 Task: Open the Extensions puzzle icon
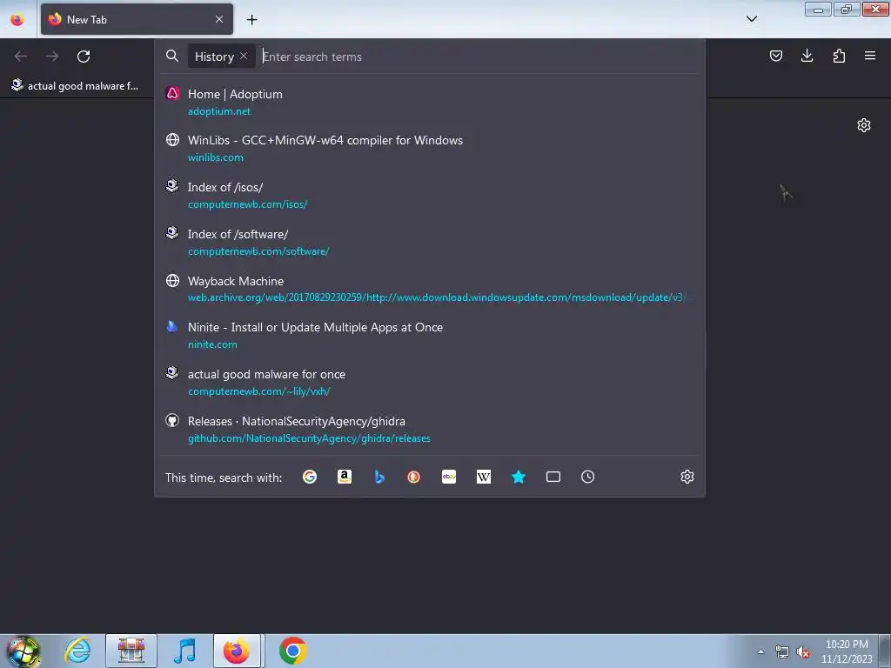click(x=839, y=56)
